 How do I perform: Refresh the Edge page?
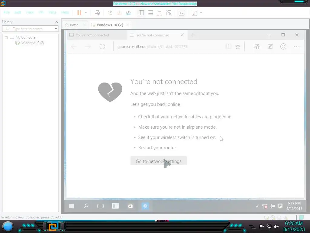(x=102, y=46)
